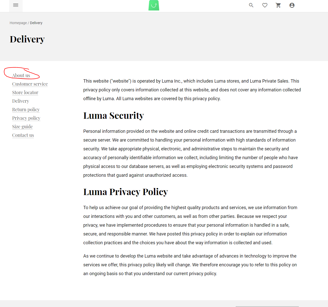
Task: Open the hamburger navigation menu
Action: click(x=16, y=5)
